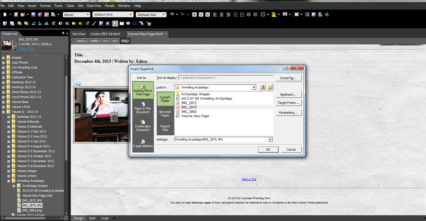
Task: Click the Target Frame... button
Action: (289, 103)
